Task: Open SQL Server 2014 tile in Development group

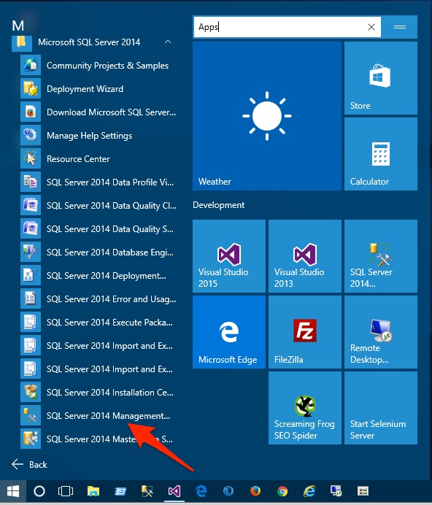Action: coord(381,256)
